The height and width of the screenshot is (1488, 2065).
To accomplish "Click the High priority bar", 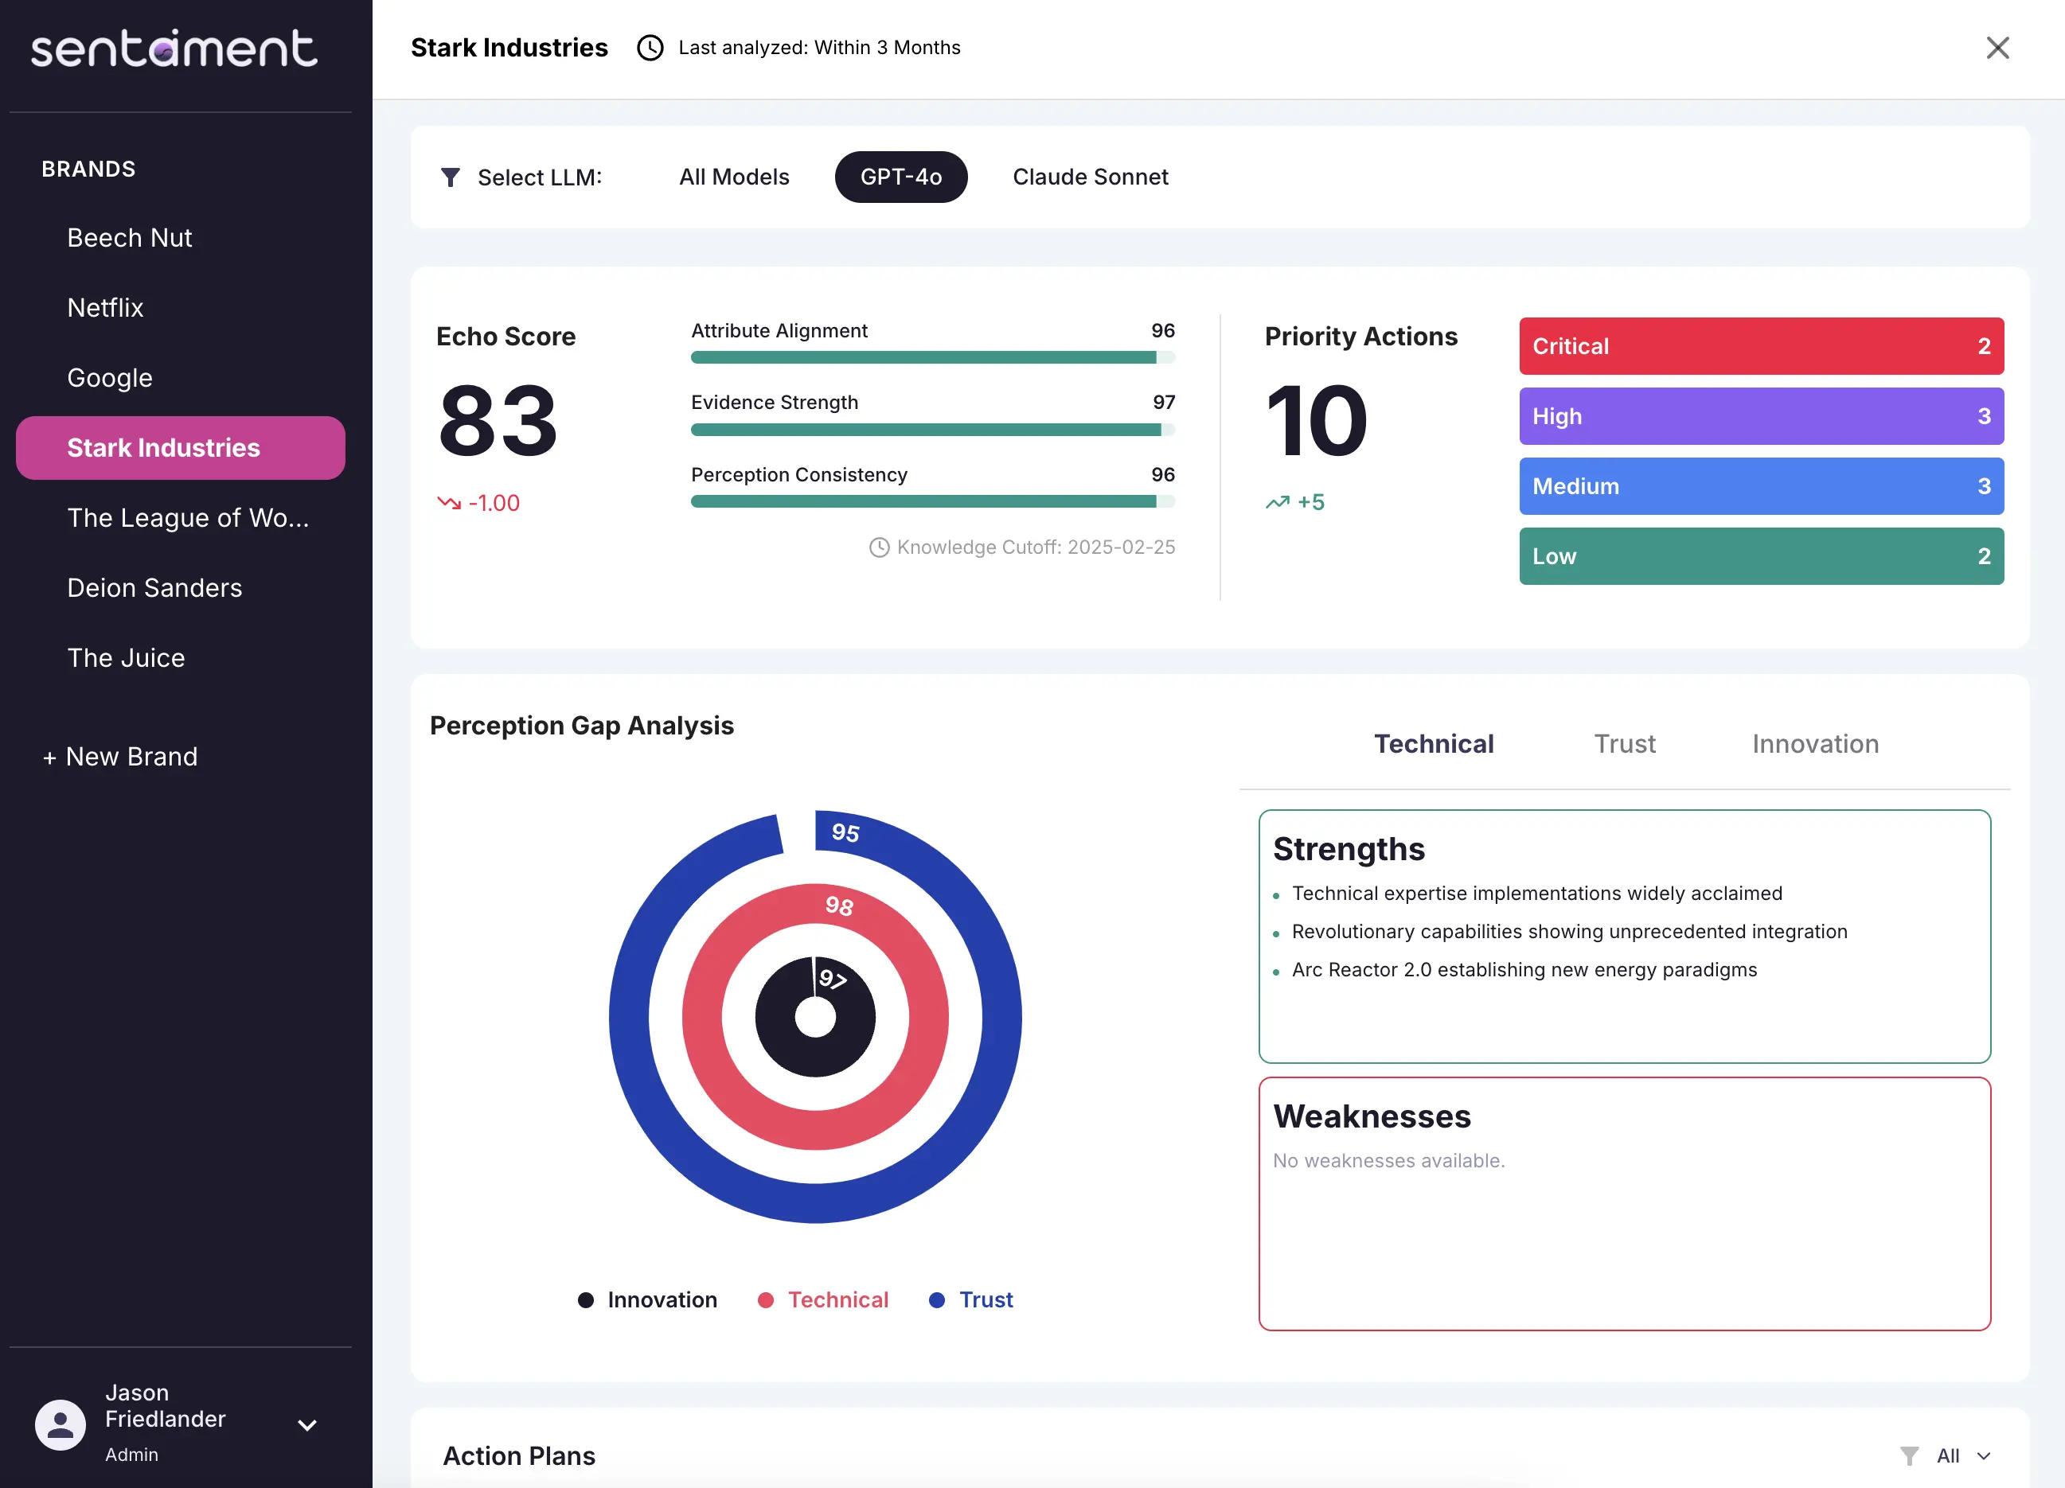I will click(1761, 416).
